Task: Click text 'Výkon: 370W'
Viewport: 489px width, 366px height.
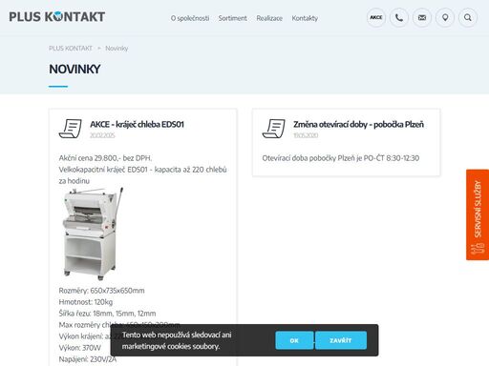Action: point(80,348)
